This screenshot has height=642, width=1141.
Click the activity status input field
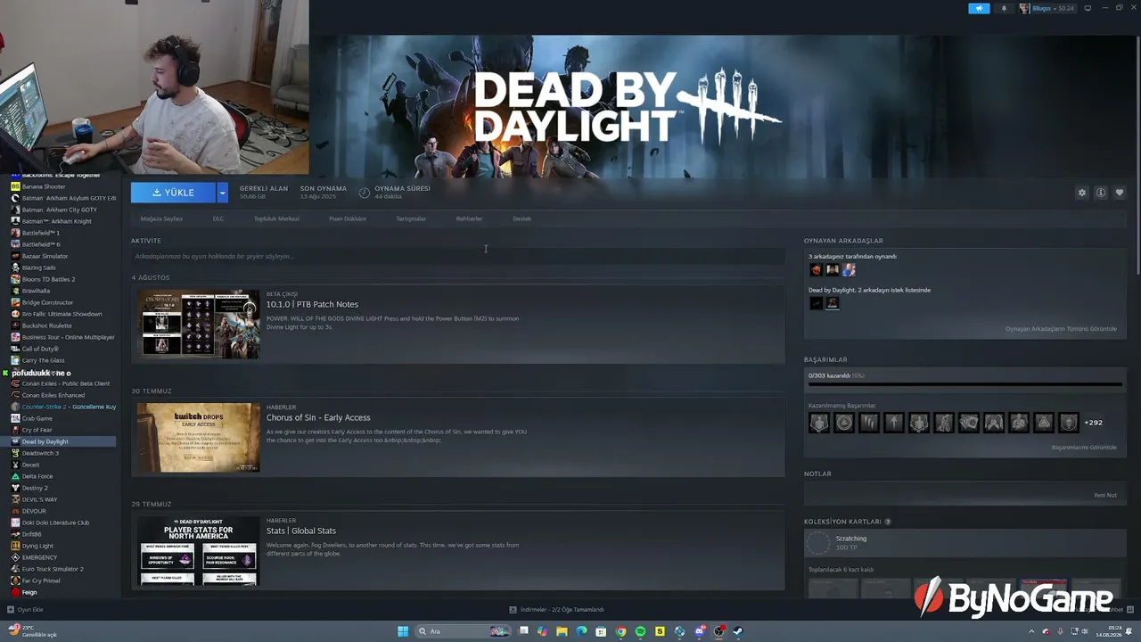(x=457, y=256)
